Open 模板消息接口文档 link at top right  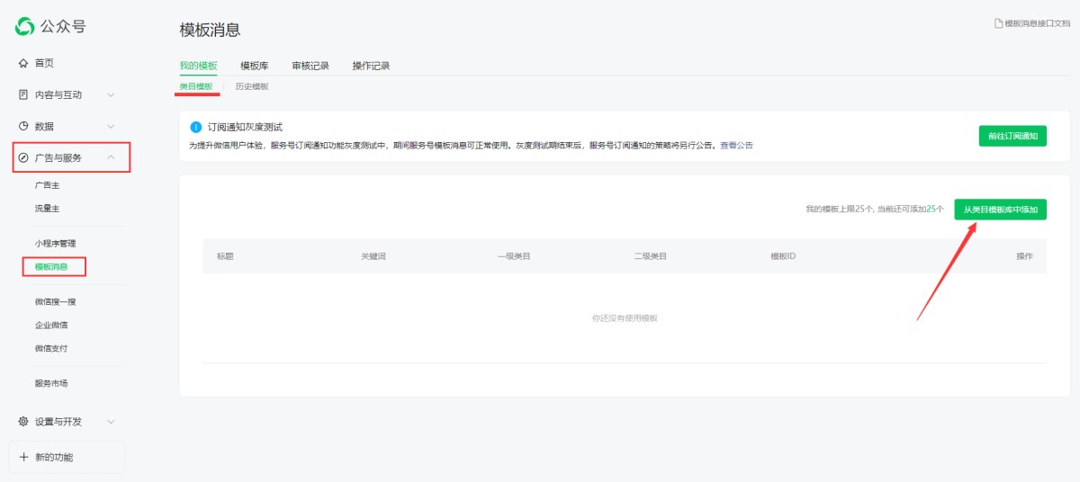(1031, 23)
